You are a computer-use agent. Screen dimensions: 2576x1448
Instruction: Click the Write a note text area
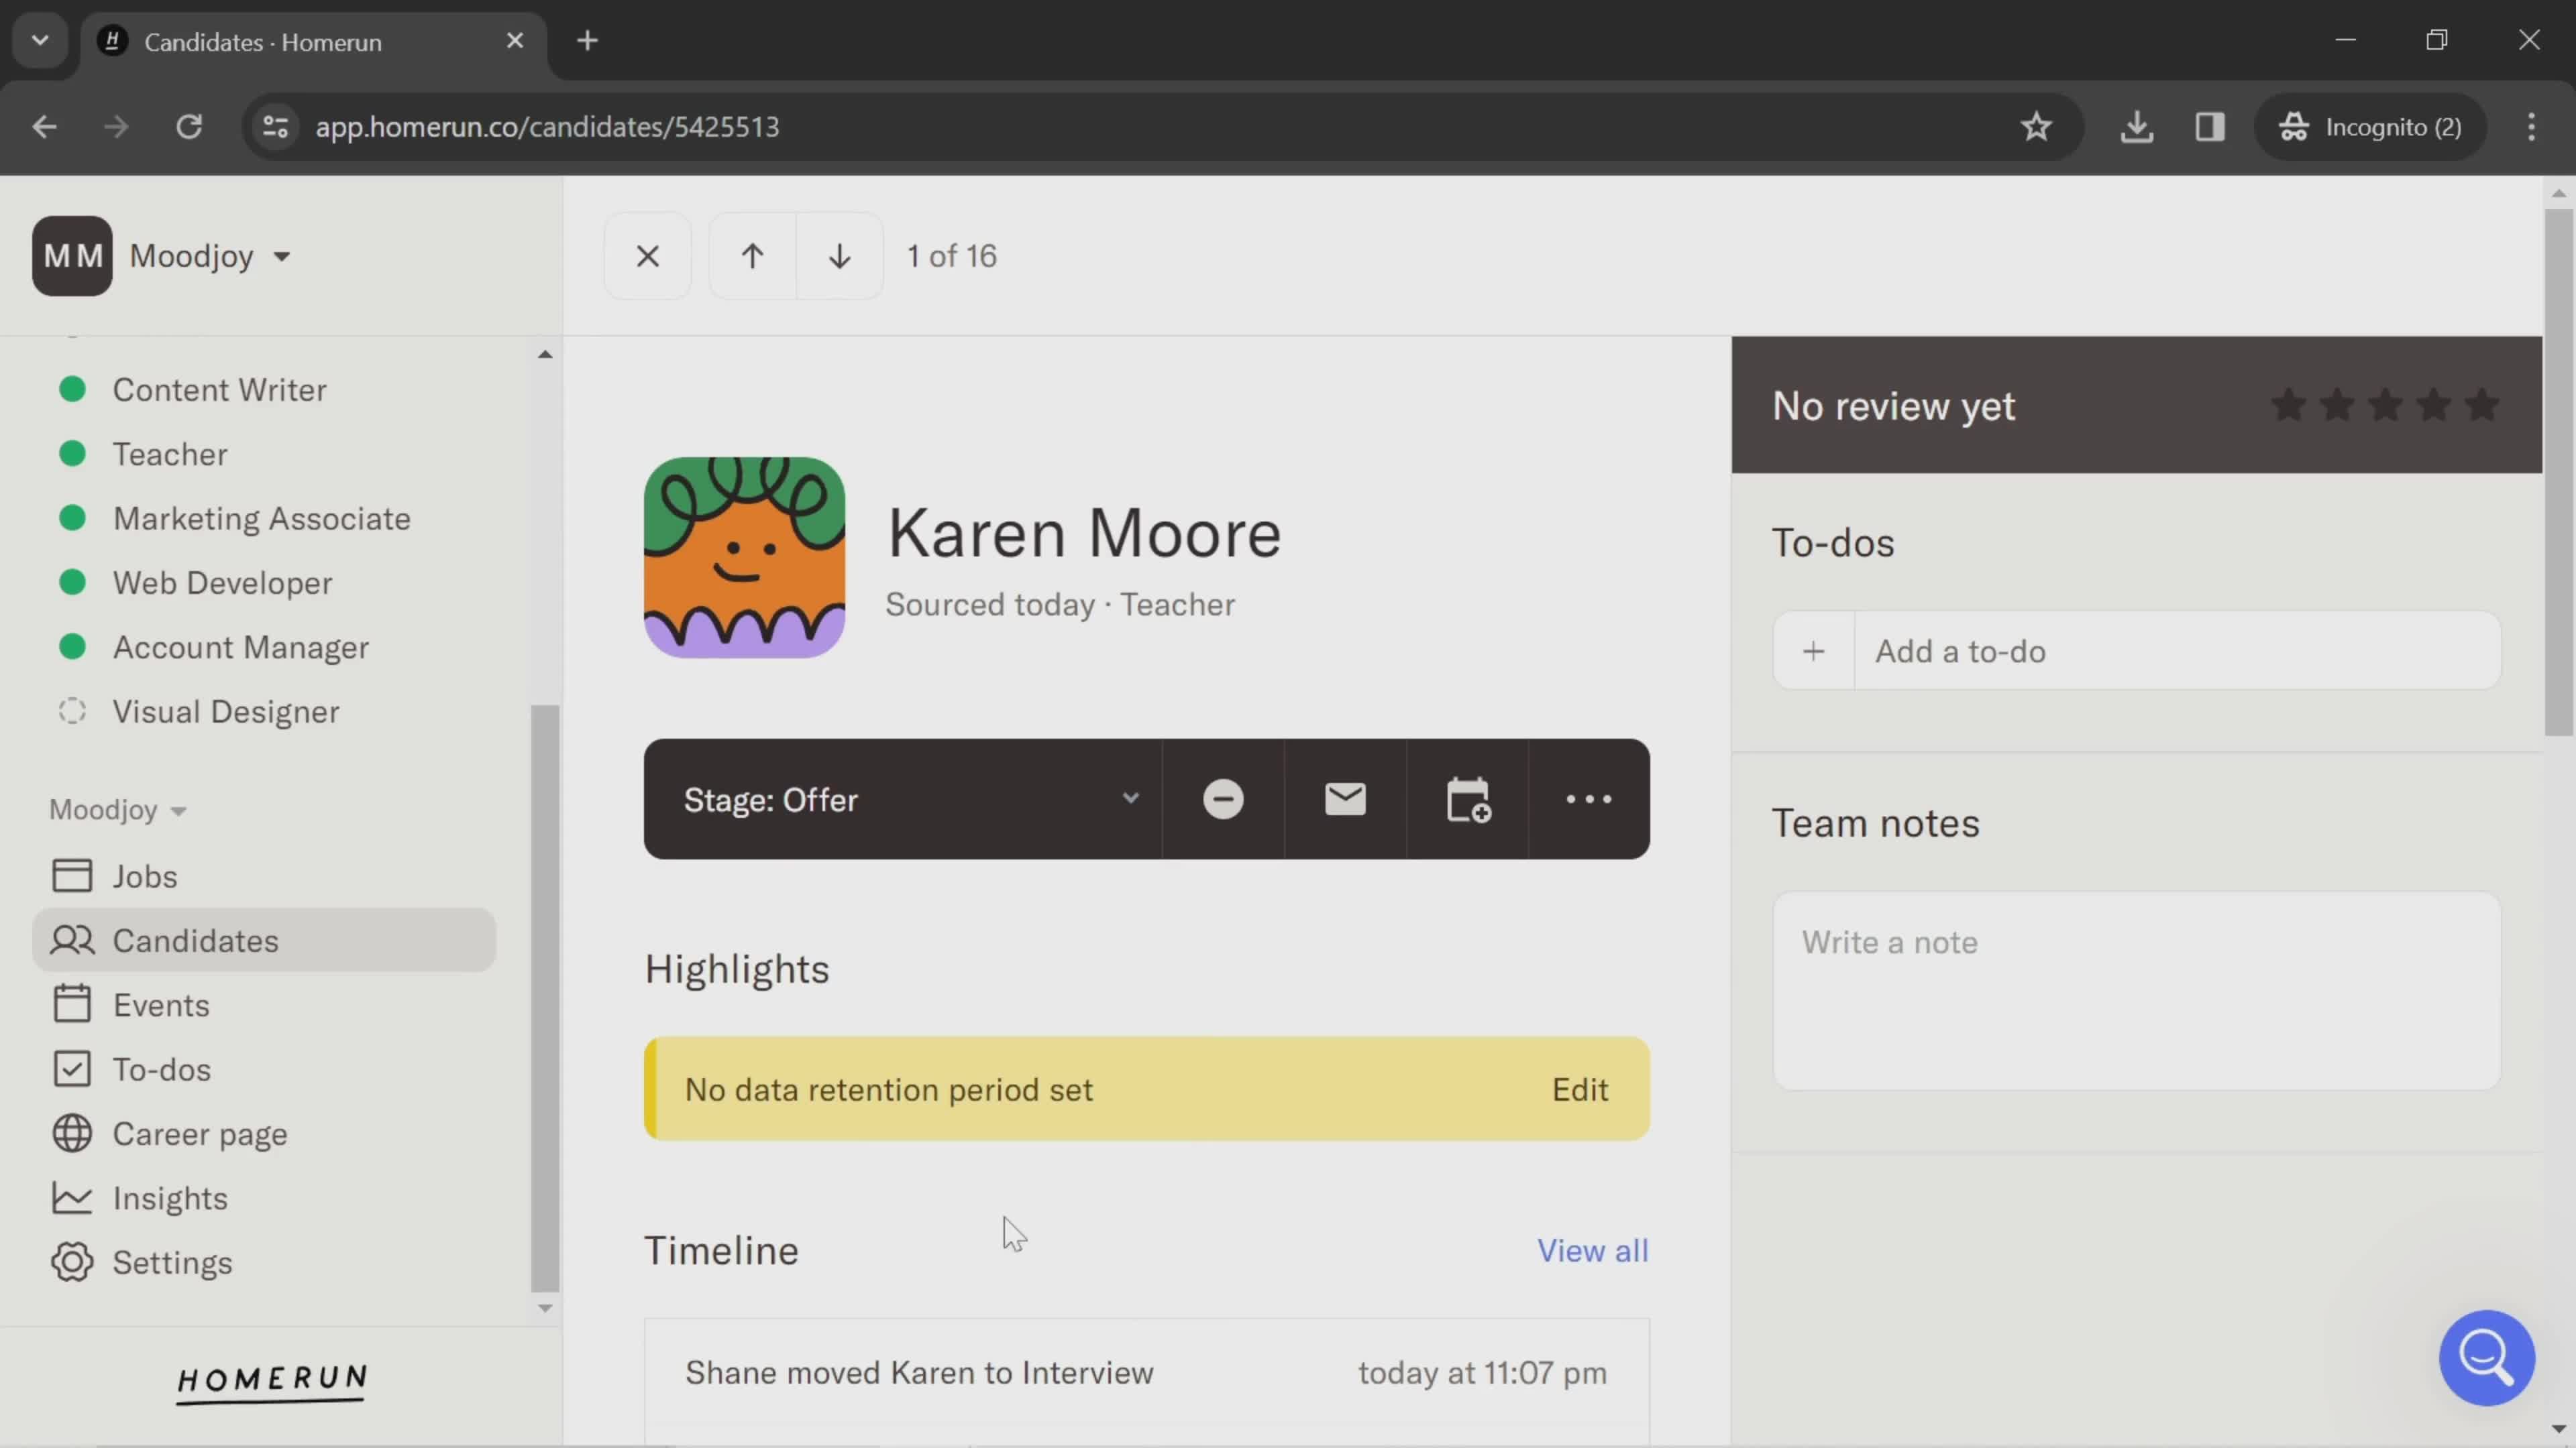pos(2136,990)
